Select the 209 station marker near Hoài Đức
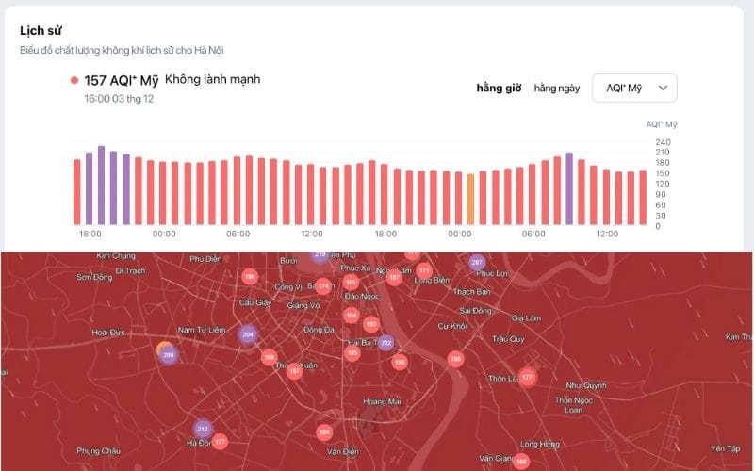 pos(169,355)
